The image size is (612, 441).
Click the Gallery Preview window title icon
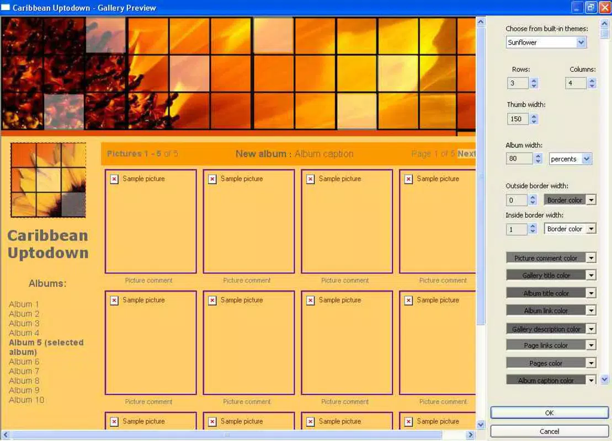(x=6, y=7)
